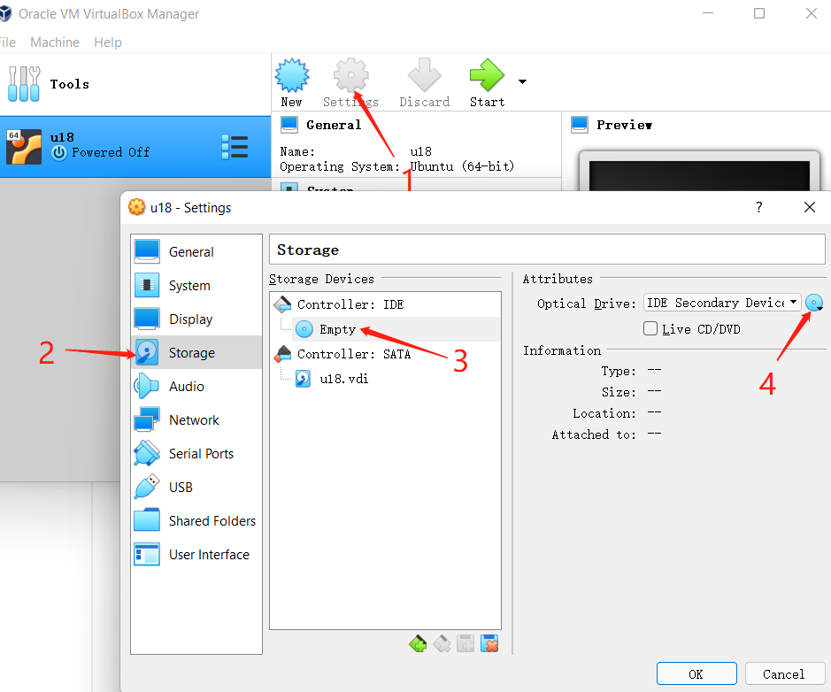831x692 pixels.
Task: Click the remove attachment red X icon
Action: [x=489, y=643]
